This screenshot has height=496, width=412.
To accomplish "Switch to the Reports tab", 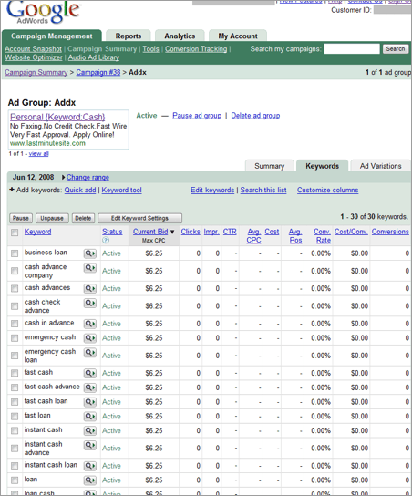I will coord(128,36).
